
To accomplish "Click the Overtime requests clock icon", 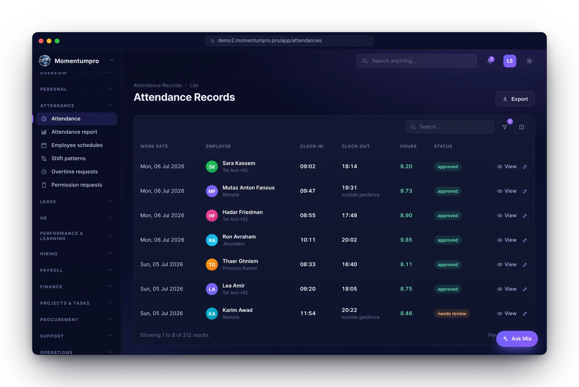I will click(x=44, y=172).
